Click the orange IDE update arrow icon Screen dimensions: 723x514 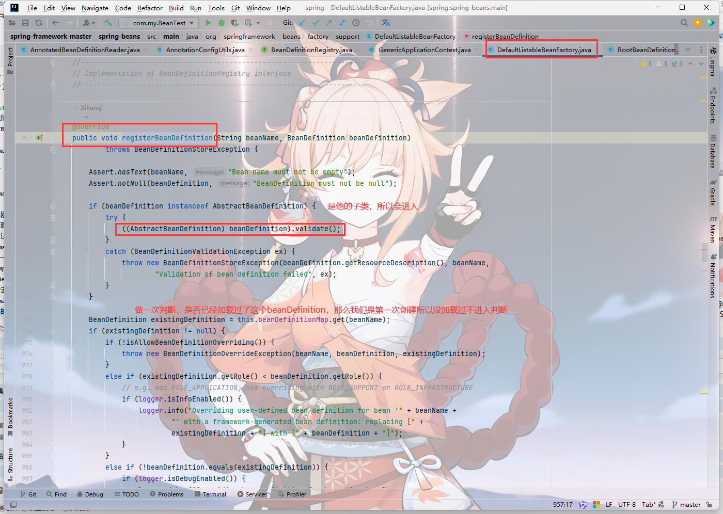[x=698, y=23]
